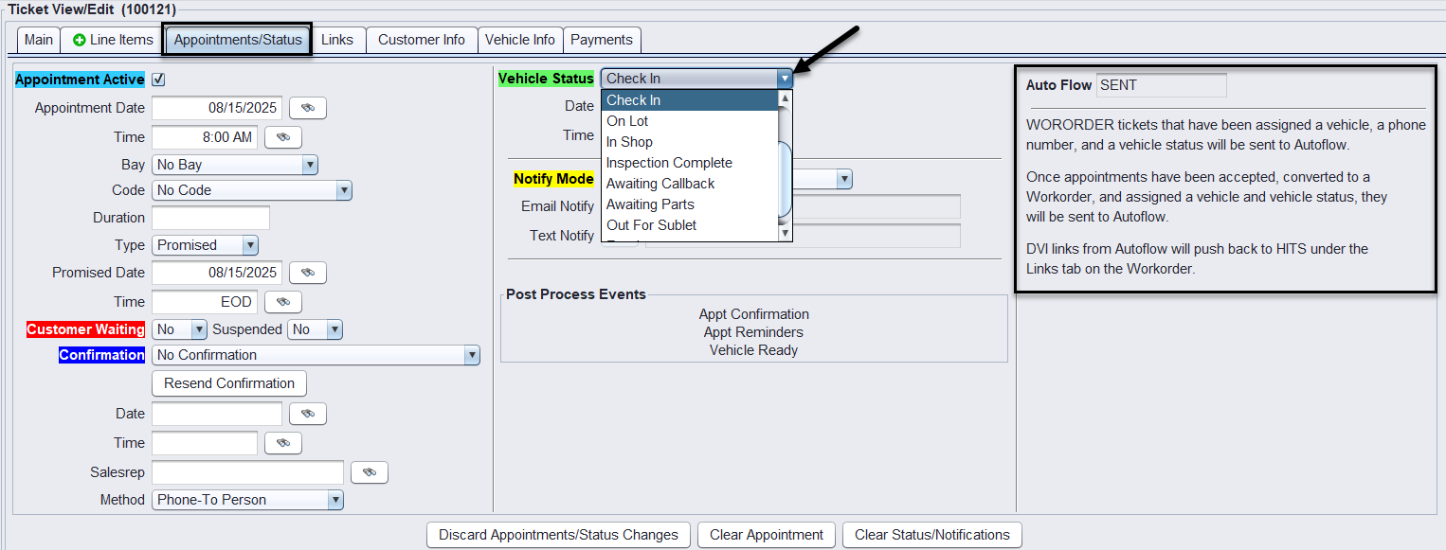This screenshot has height=550, width=1446.
Task: Choose Awaiting Parts vehicle status option
Action: coord(650,204)
